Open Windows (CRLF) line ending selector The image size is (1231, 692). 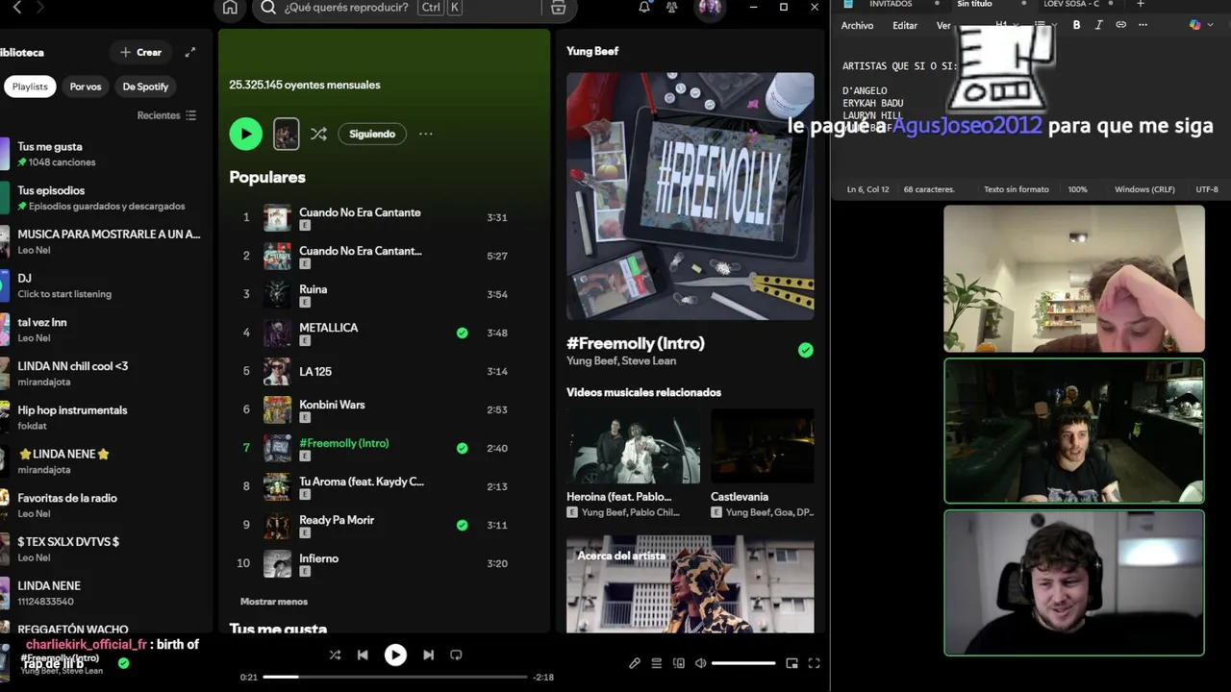[x=1144, y=189]
